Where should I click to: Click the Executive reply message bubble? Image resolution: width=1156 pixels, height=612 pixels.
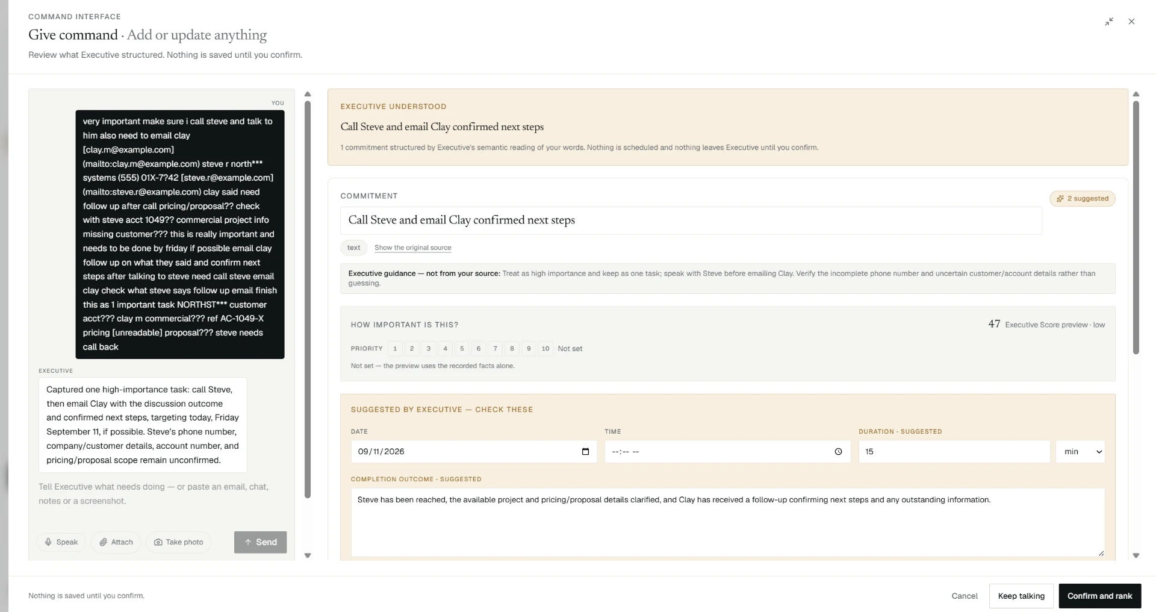(143, 425)
